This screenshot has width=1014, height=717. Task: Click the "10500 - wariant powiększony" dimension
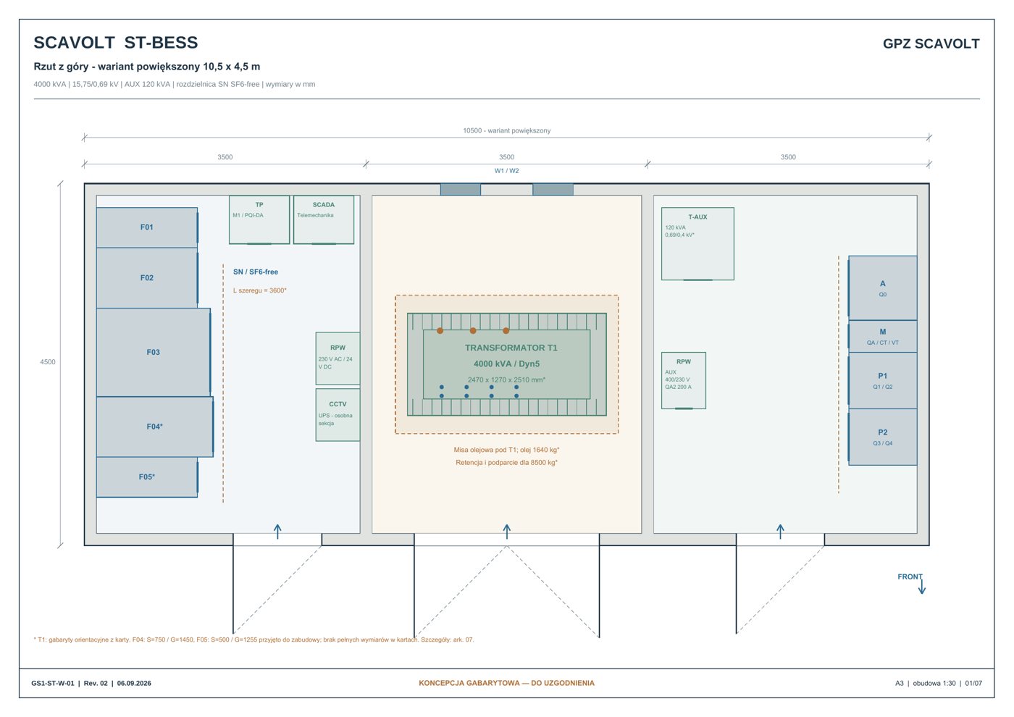[x=507, y=131]
